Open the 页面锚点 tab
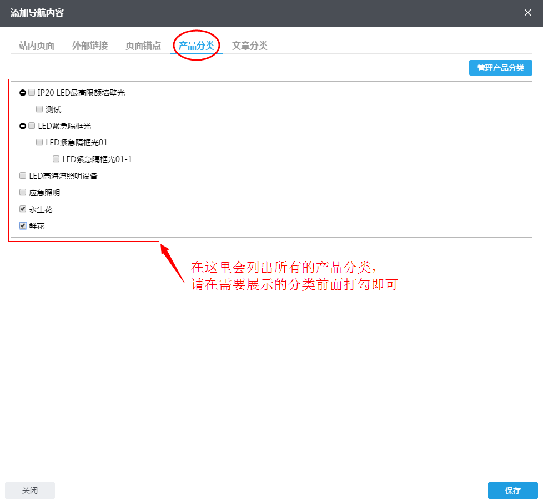The height and width of the screenshot is (502, 543). [143, 46]
